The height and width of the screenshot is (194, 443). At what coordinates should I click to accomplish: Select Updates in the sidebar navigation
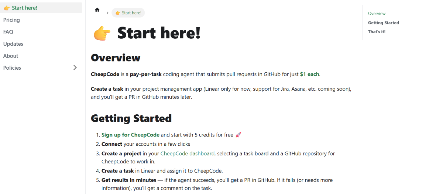13,44
